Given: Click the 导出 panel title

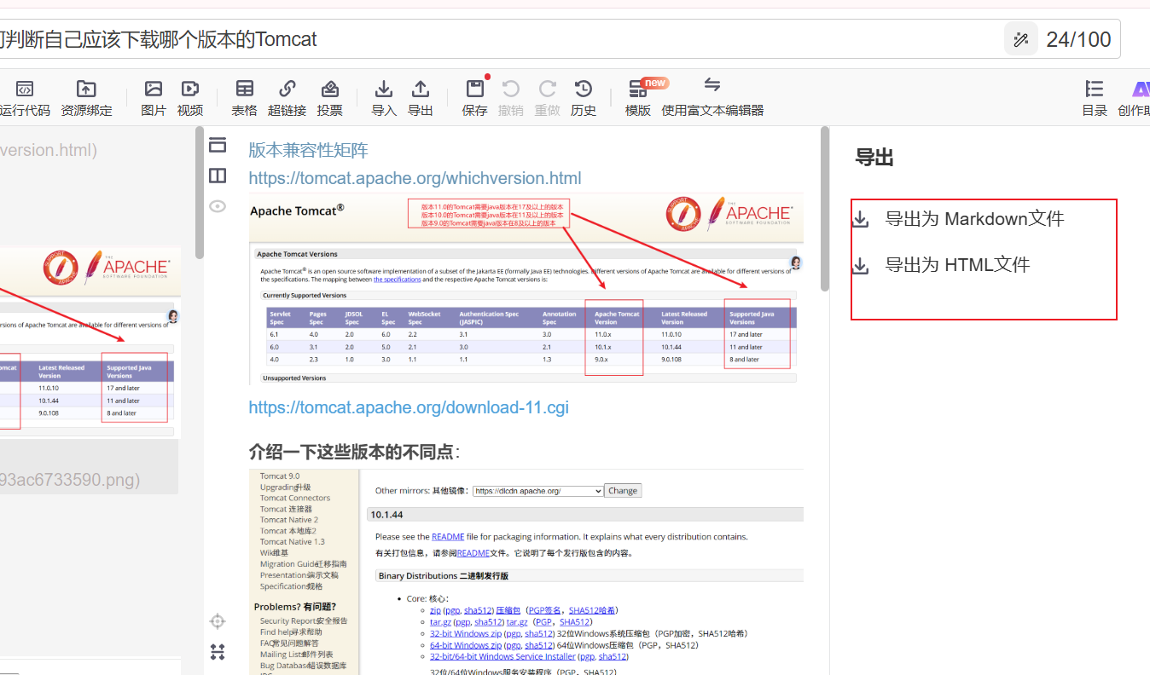Looking at the screenshot, I should tap(874, 158).
